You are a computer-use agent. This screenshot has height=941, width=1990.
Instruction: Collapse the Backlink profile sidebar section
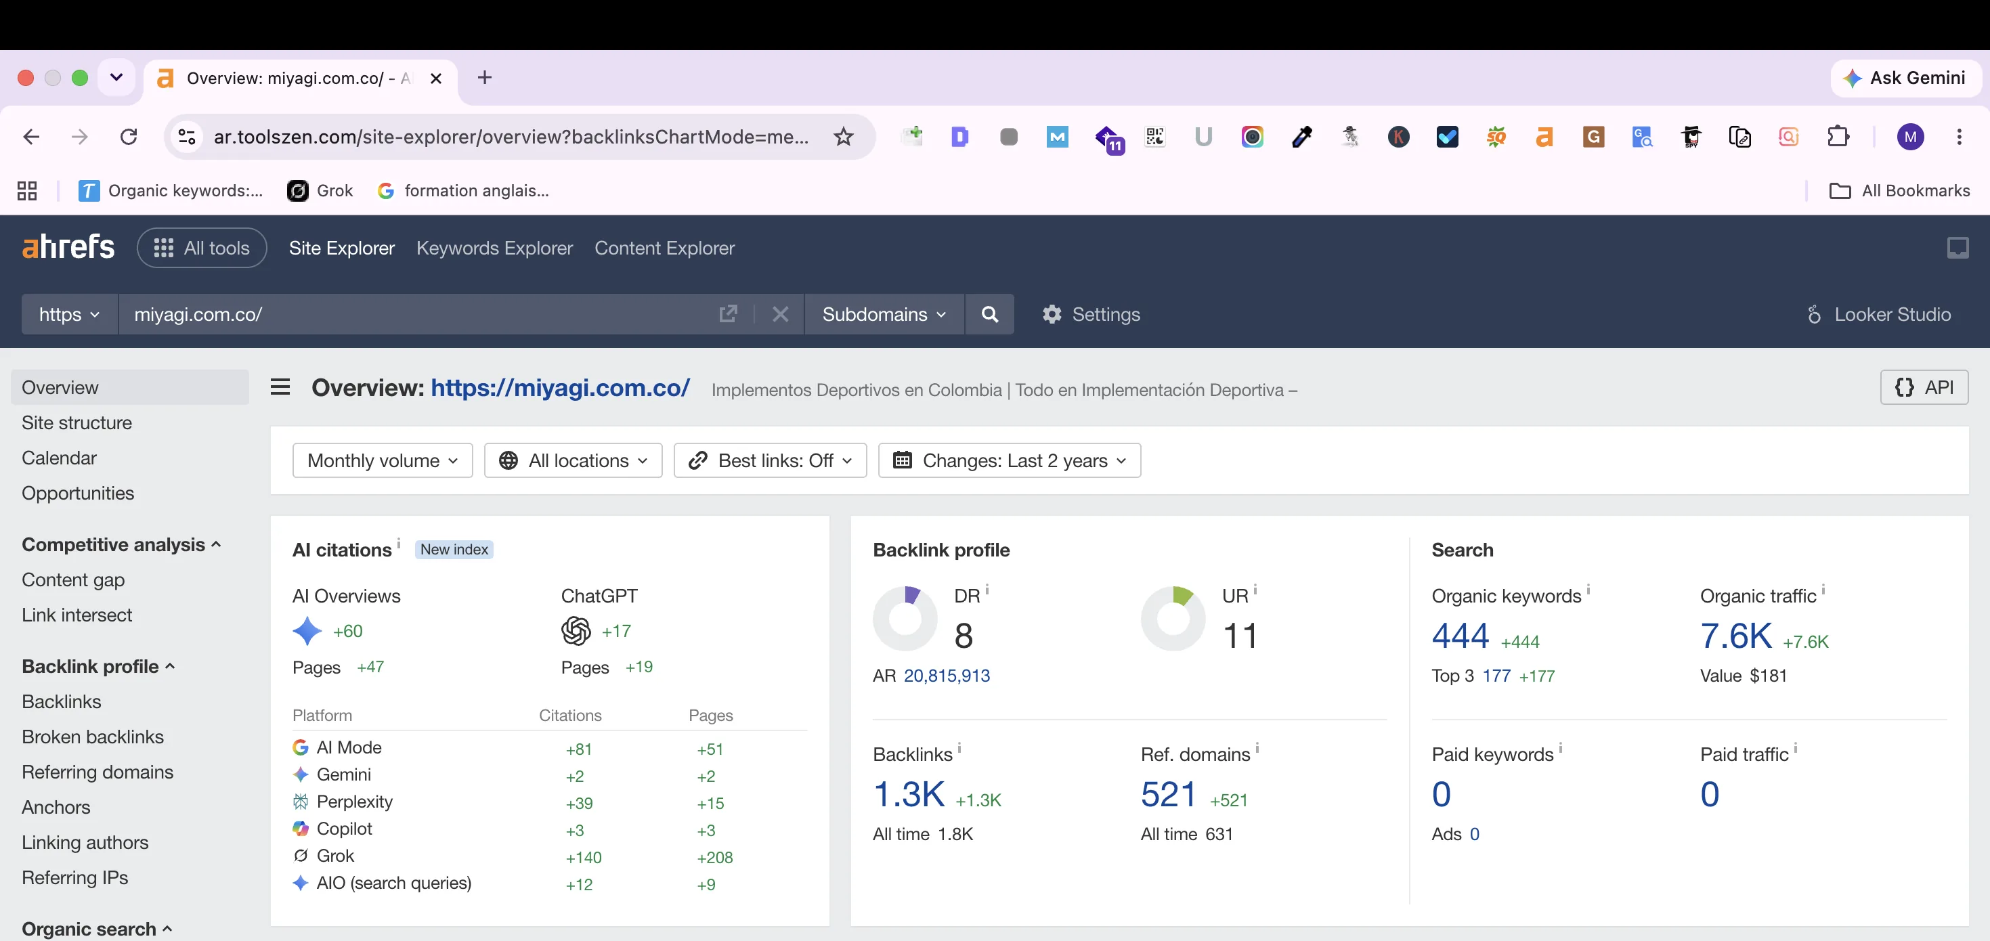coord(98,666)
